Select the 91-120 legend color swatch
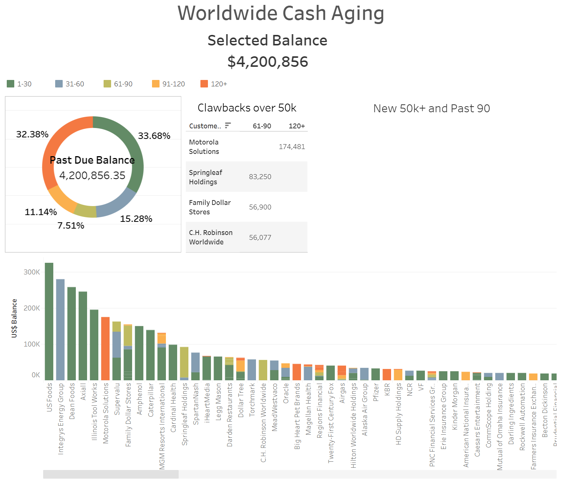The image size is (575, 485). tap(156, 84)
